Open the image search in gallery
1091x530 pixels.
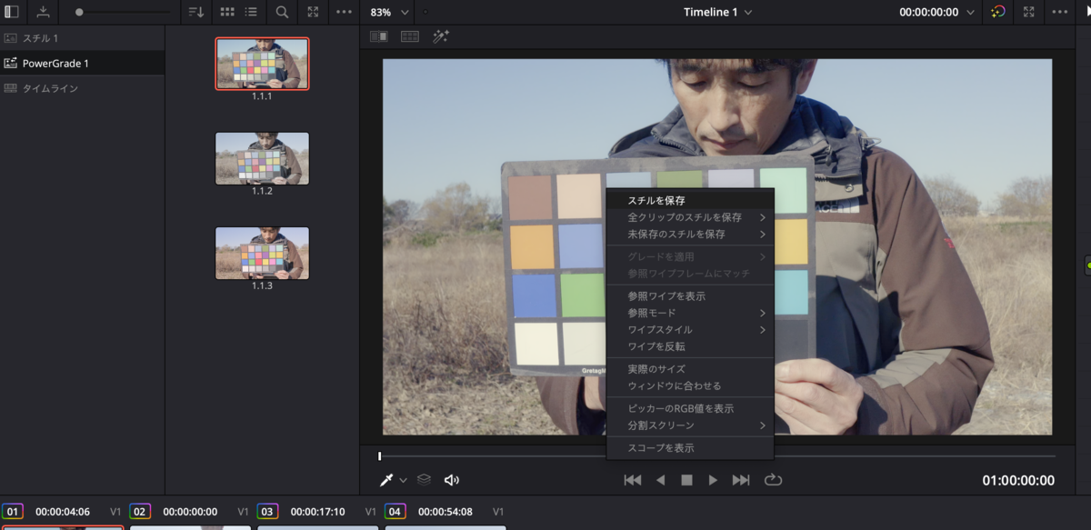pos(280,12)
